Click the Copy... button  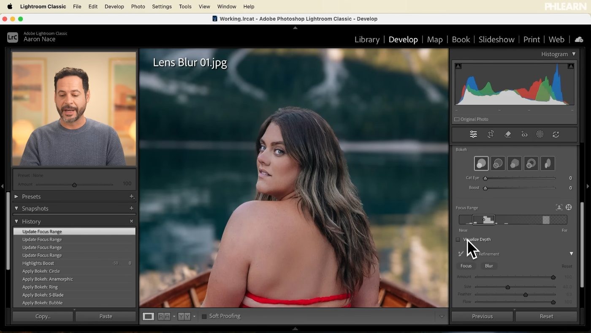[43, 316]
